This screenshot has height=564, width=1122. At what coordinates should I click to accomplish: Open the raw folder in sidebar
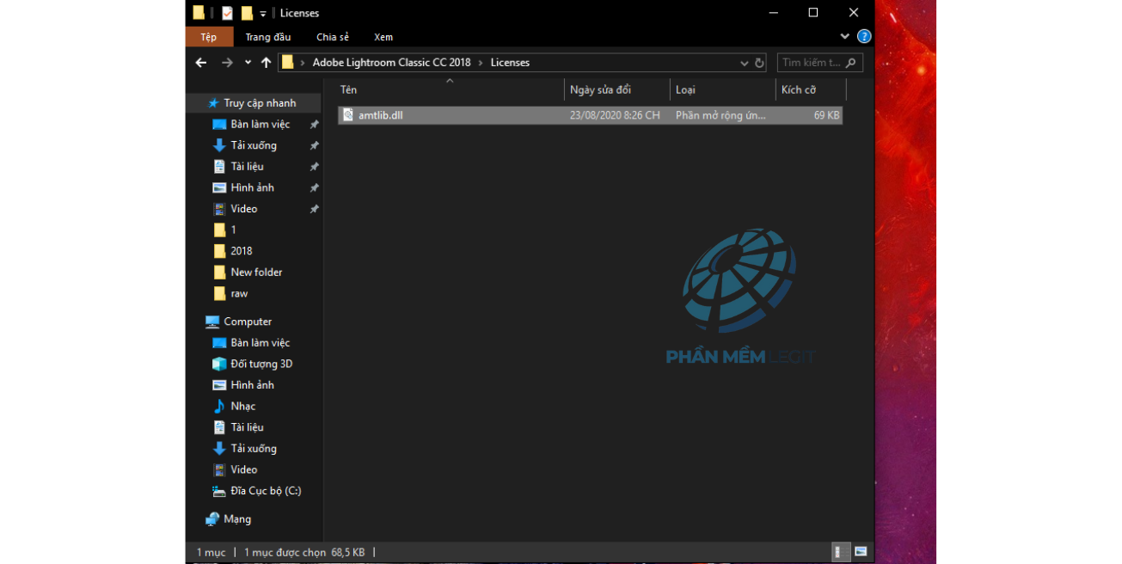(239, 293)
